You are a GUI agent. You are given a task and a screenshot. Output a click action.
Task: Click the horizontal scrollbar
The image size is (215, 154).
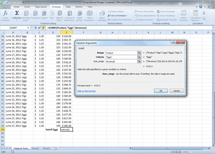click(167, 148)
